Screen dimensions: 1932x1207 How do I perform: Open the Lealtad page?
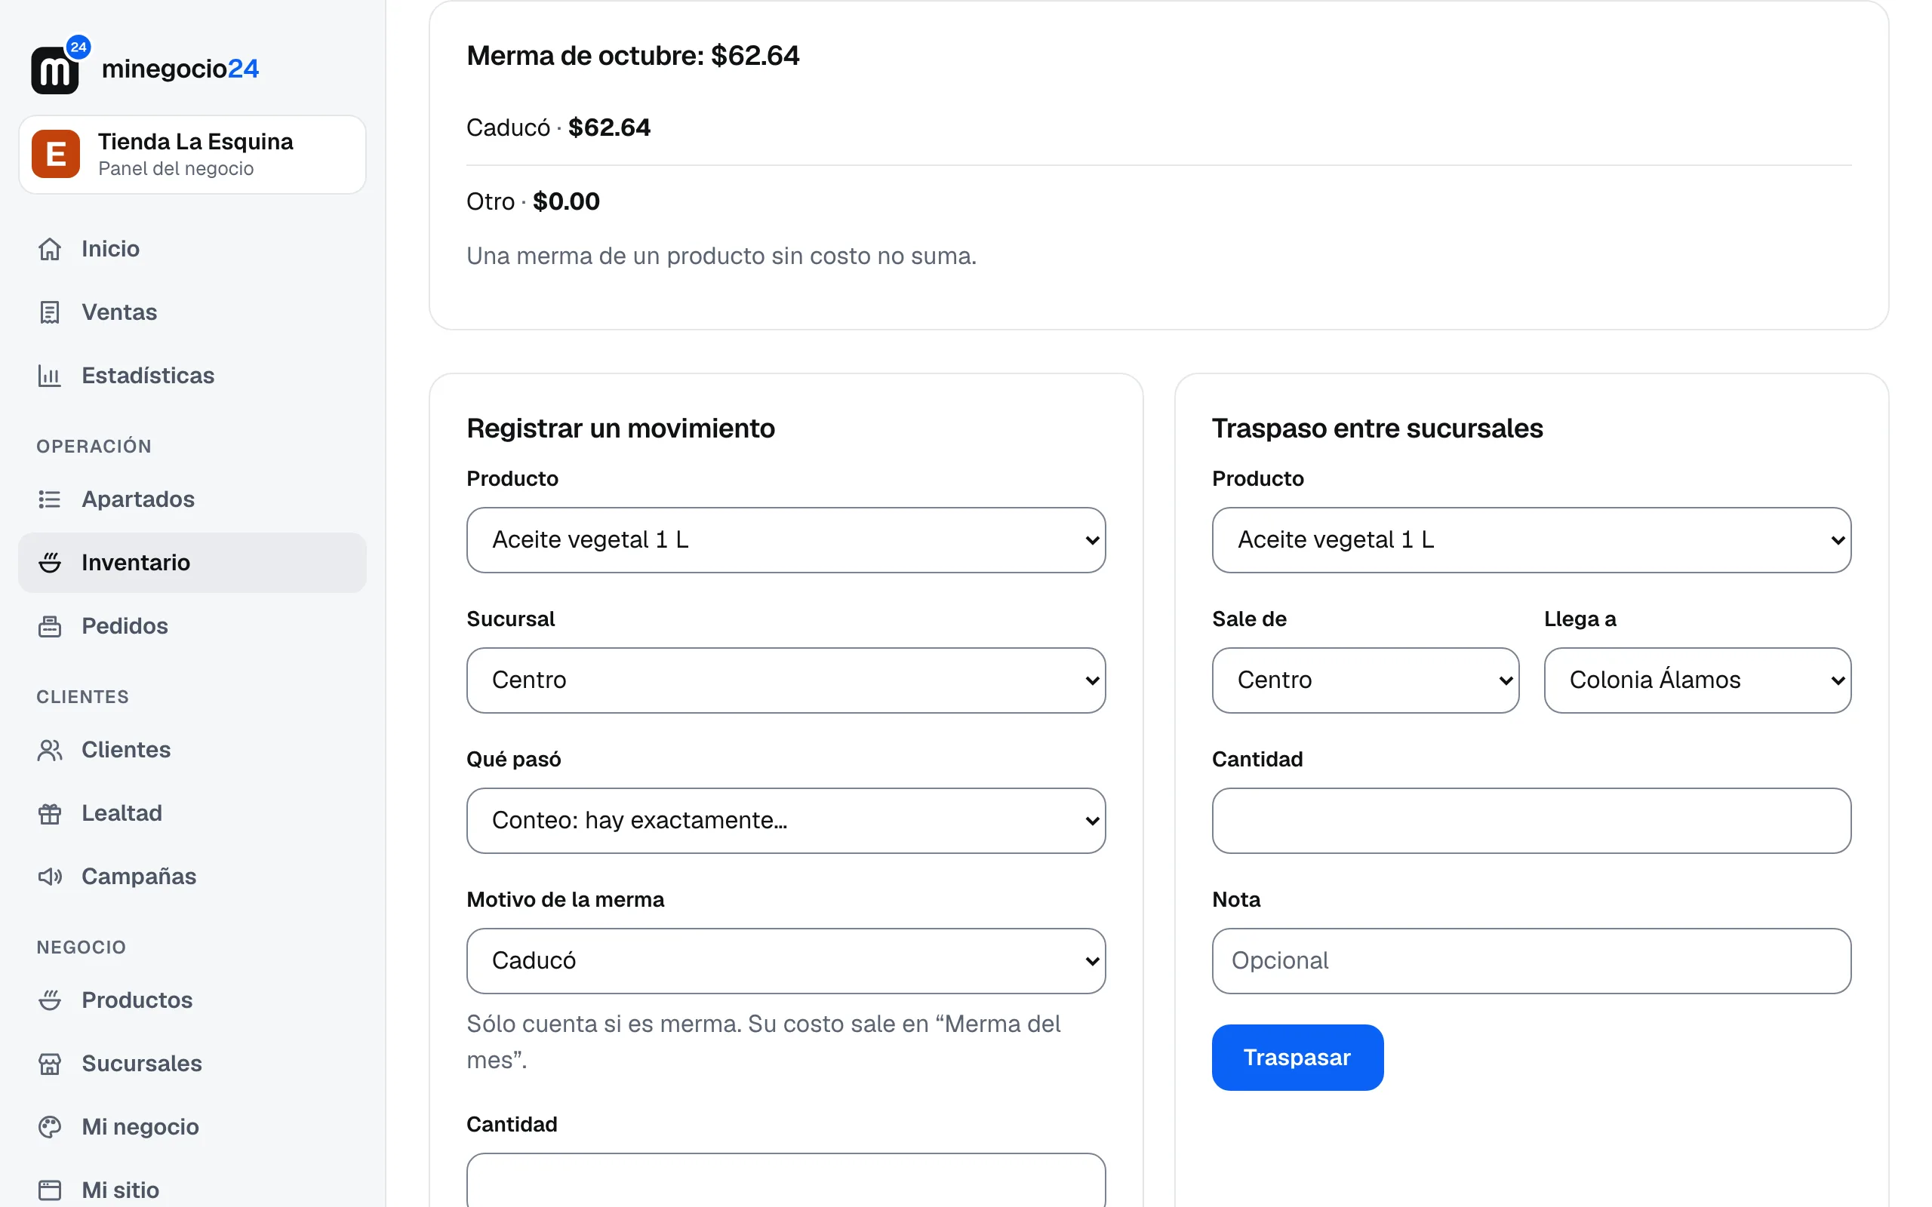click(x=192, y=812)
